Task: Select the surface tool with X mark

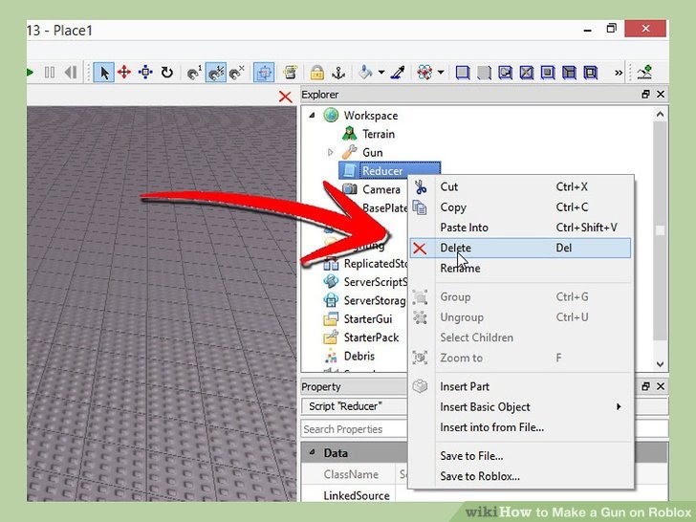Action: pyautogui.click(x=527, y=73)
